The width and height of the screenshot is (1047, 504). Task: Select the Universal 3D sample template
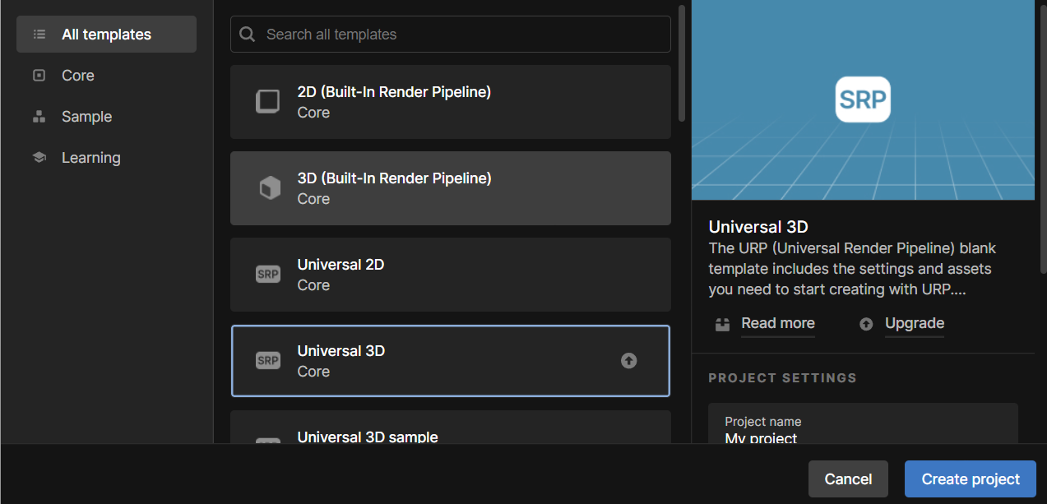[x=451, y=428]
